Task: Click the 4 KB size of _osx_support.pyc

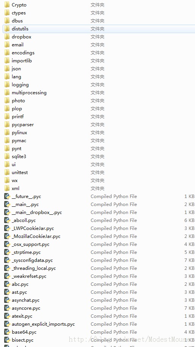Action: coord(189,244)
